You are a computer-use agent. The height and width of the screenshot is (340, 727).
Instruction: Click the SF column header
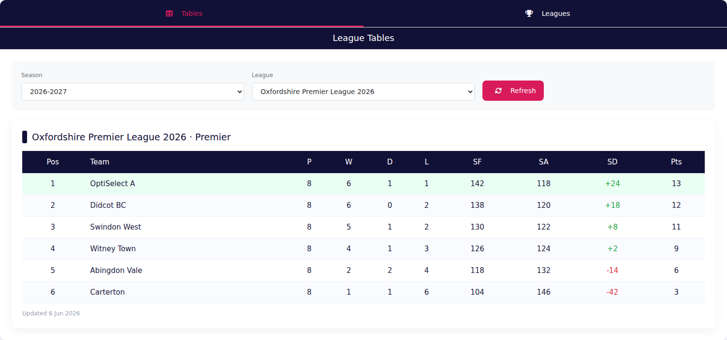click(x=477, y=162)
